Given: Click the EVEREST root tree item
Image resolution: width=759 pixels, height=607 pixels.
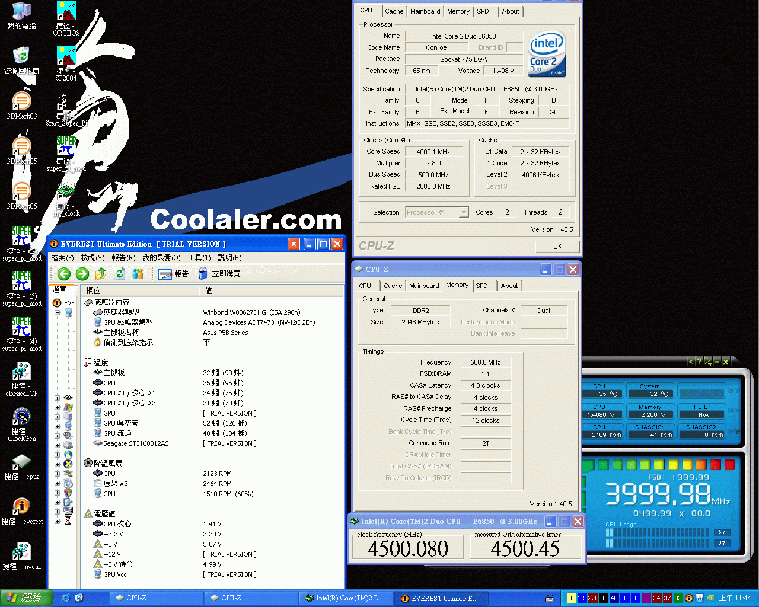Looking at the screenshot, I should [65, 303].
